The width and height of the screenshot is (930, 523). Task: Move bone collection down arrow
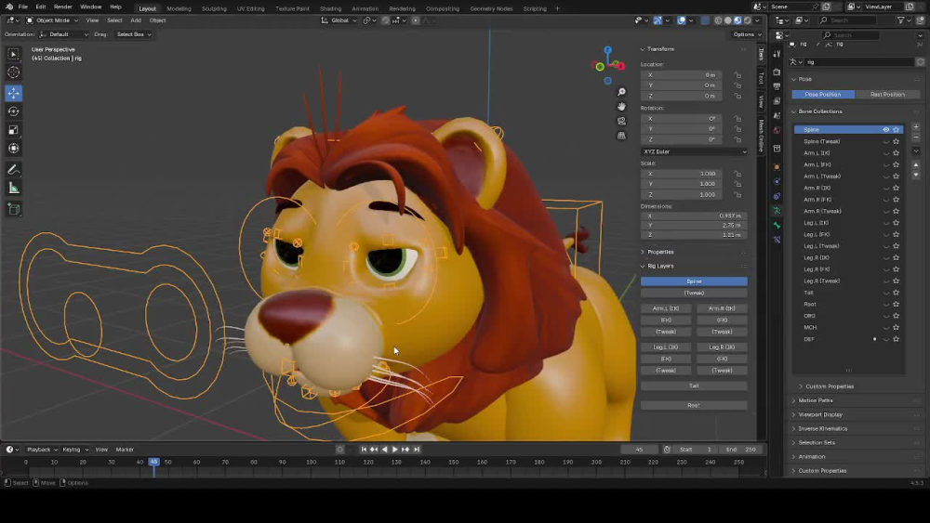[916, 175]
